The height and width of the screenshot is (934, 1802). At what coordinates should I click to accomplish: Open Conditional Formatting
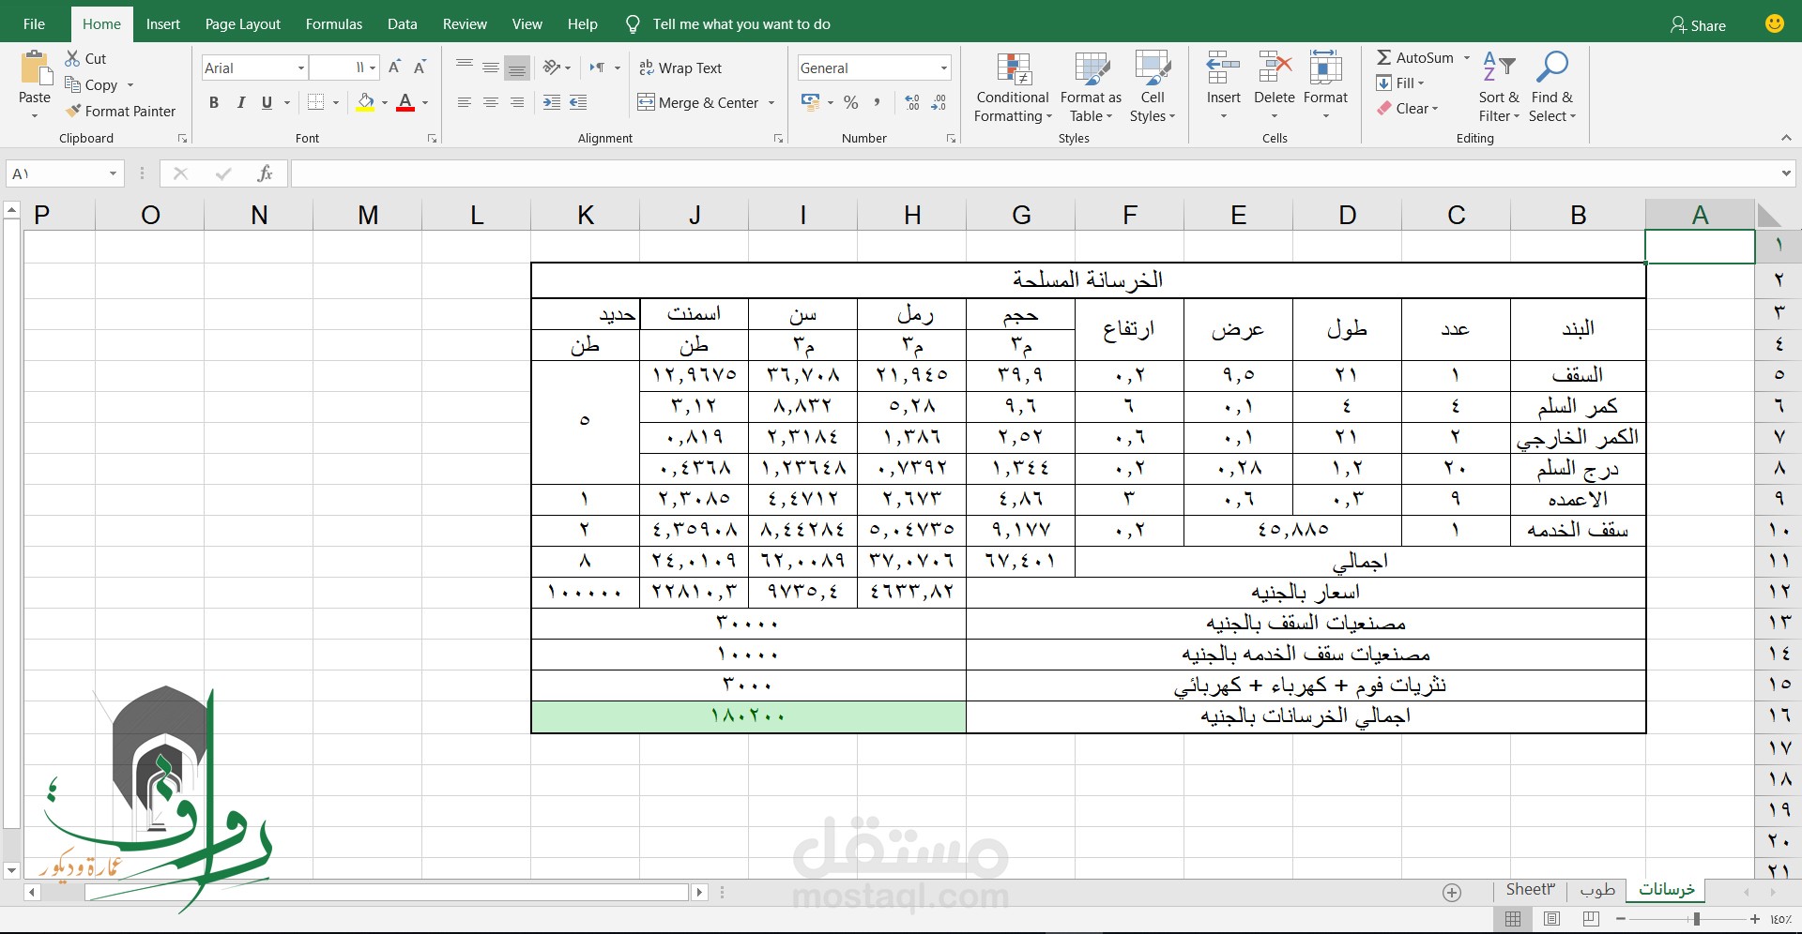click(1012, 87)
